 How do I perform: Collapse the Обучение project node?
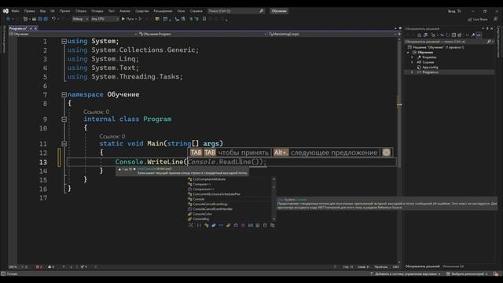[409, 53]
